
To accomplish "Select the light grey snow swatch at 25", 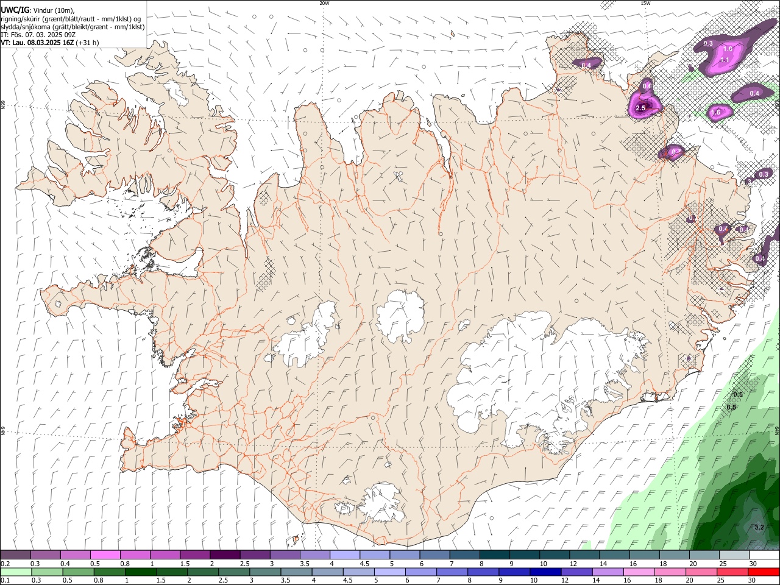I will pos(734,555).
